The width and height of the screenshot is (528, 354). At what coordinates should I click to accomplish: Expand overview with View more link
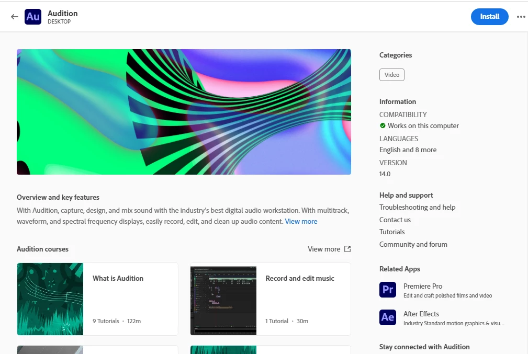tap(301, 221)
